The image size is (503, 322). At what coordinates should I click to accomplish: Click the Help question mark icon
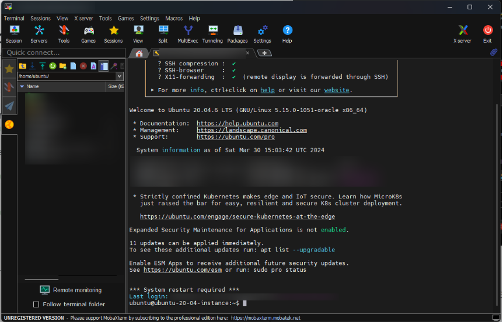click(287, 34)
